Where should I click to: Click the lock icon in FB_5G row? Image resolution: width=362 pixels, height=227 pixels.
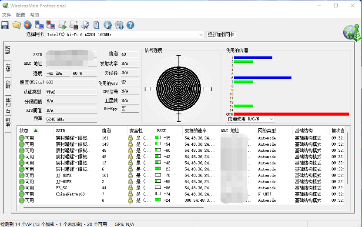[131, 188]
